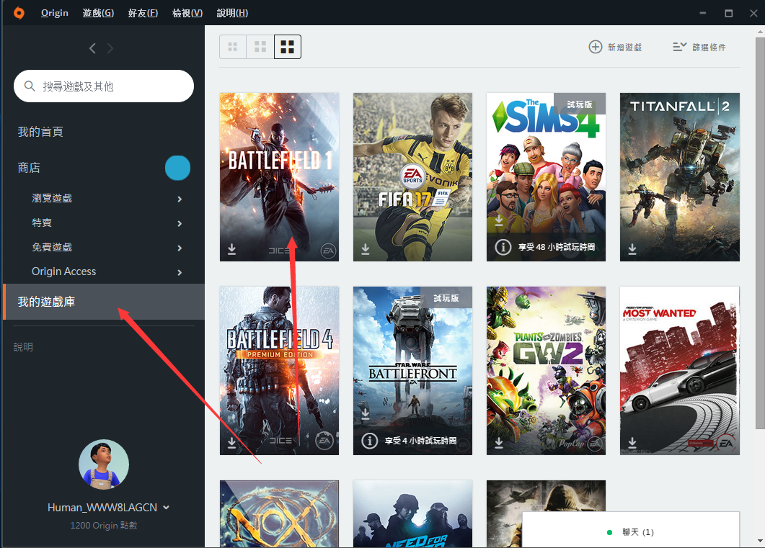
Task: Click the plus icon for 新增遊戲
Action: (596, 47)
